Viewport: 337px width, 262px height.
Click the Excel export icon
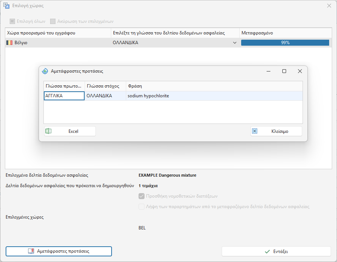tap(48, 131)
